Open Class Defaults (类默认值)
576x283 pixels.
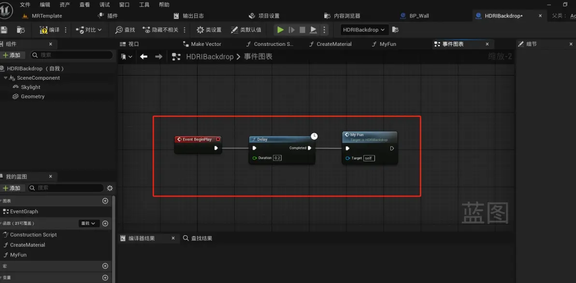click(246, 30)
